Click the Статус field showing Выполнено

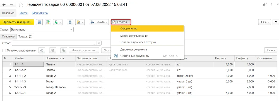(x=40, y=29)
